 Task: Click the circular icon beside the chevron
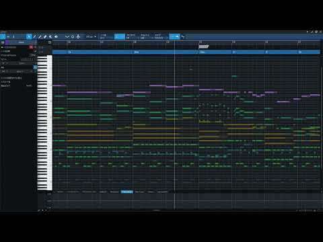pyautogui.click(x=73, y=36)
